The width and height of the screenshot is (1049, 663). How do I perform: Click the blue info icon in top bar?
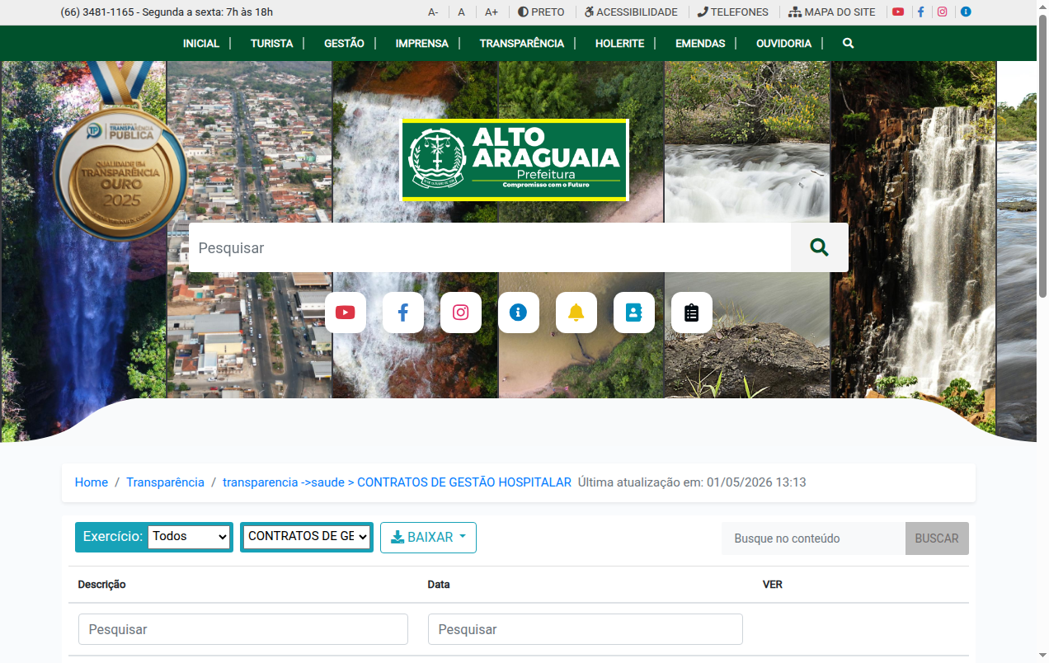coord(966,12)
